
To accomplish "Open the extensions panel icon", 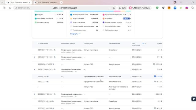I will (x=193, y=8).
